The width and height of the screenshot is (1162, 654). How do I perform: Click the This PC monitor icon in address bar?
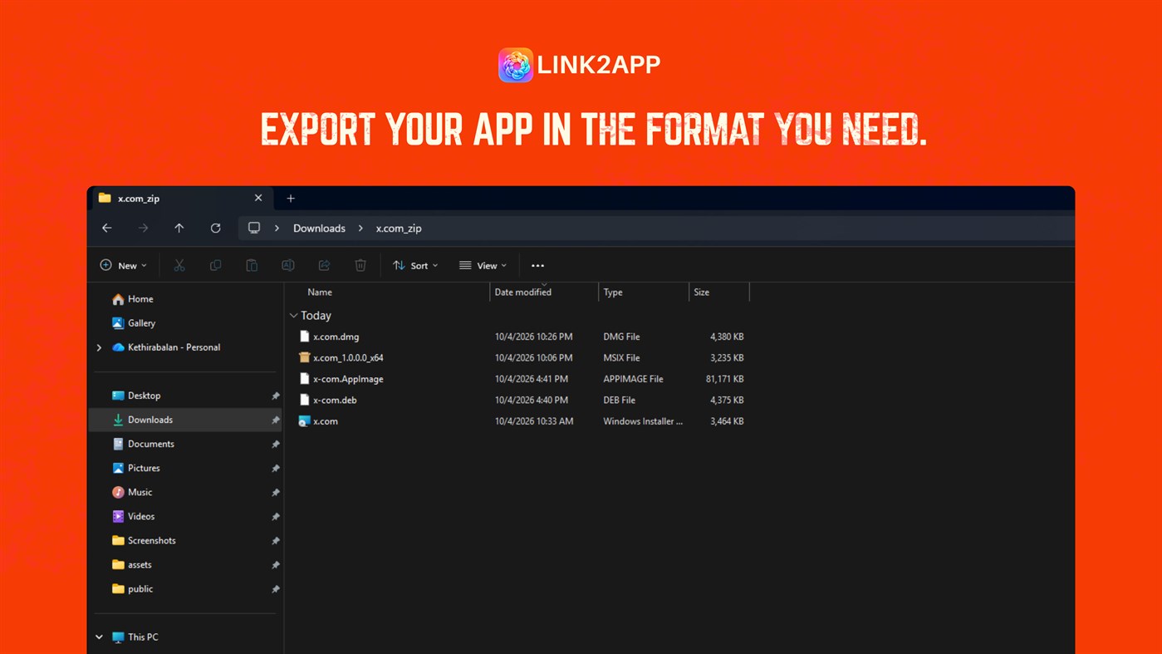(x=254, y=228)
